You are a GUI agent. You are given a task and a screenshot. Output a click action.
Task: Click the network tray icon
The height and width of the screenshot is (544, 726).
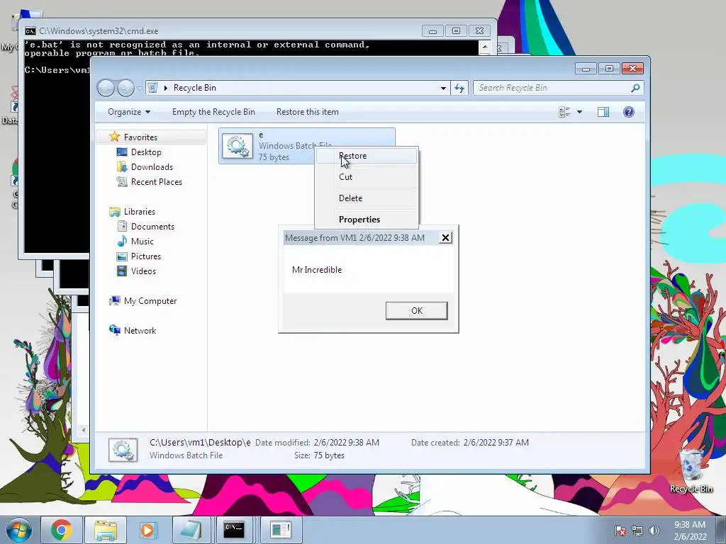click(637, 531)
